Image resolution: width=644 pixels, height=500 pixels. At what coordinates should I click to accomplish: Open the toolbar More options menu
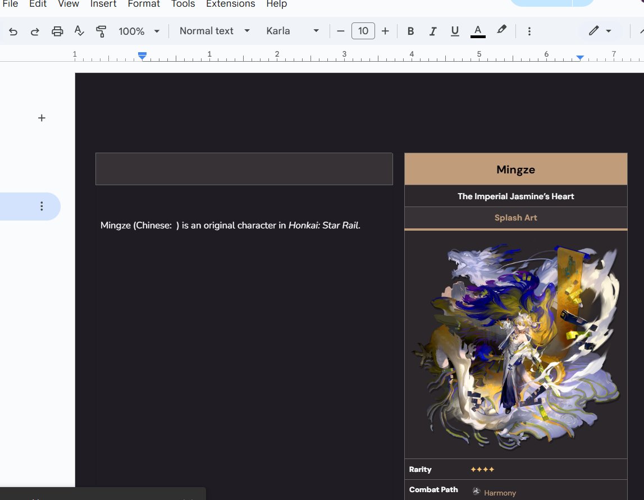click(529, 31)
